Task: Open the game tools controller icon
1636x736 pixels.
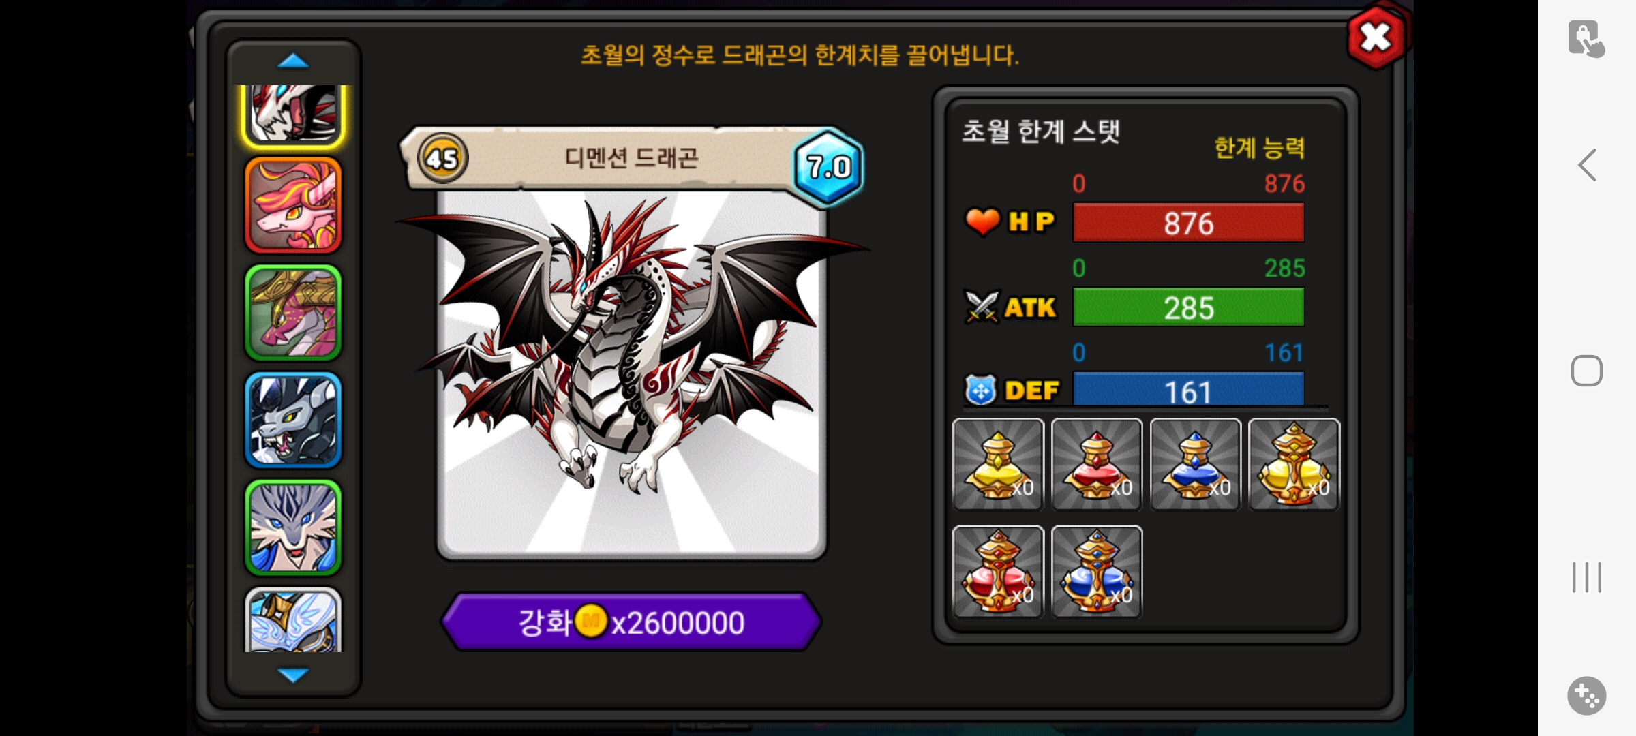Action: (1586, 696)
